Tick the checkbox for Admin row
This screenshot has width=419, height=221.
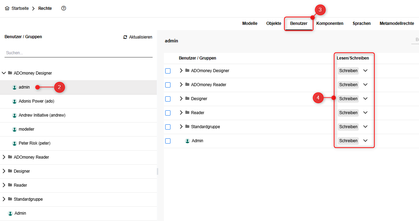[168, 141]
